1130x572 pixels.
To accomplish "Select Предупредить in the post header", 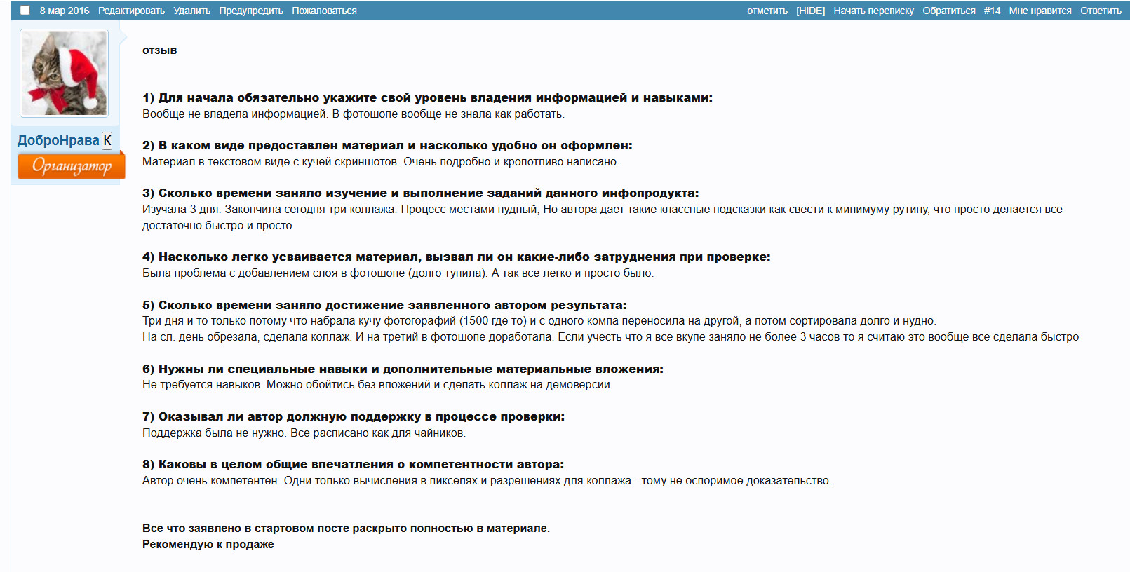I will [251, 11].
